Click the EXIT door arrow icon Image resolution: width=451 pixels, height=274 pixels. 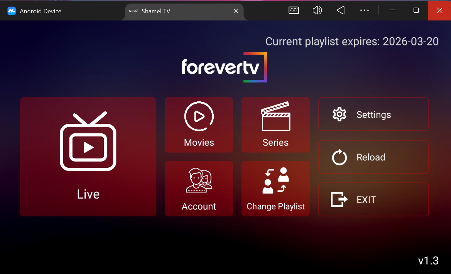point(339,200)
